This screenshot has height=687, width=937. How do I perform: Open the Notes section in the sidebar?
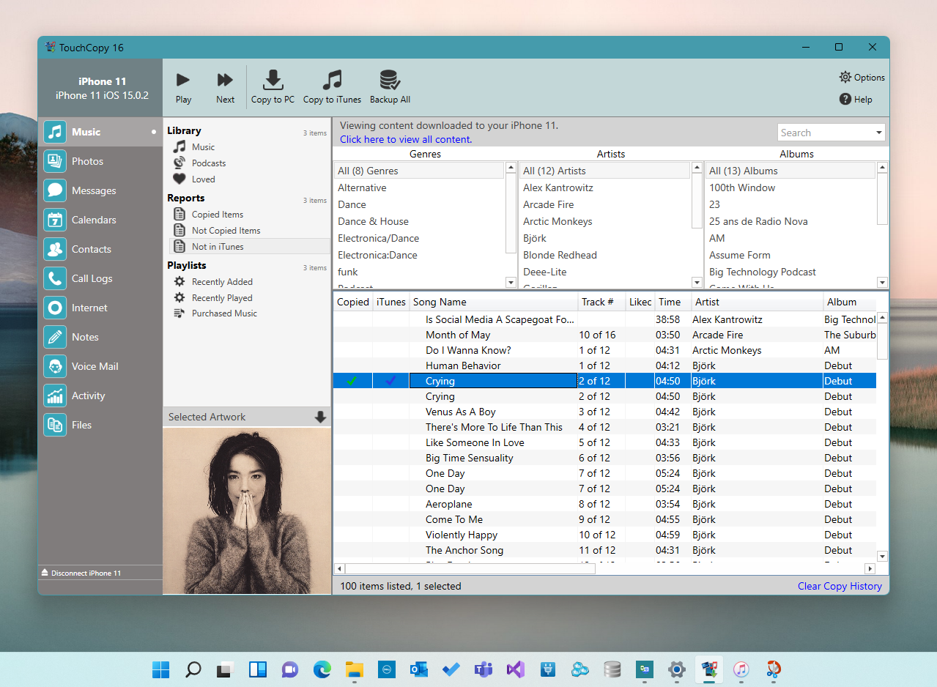pyautogui.click(x=100, y=337)
